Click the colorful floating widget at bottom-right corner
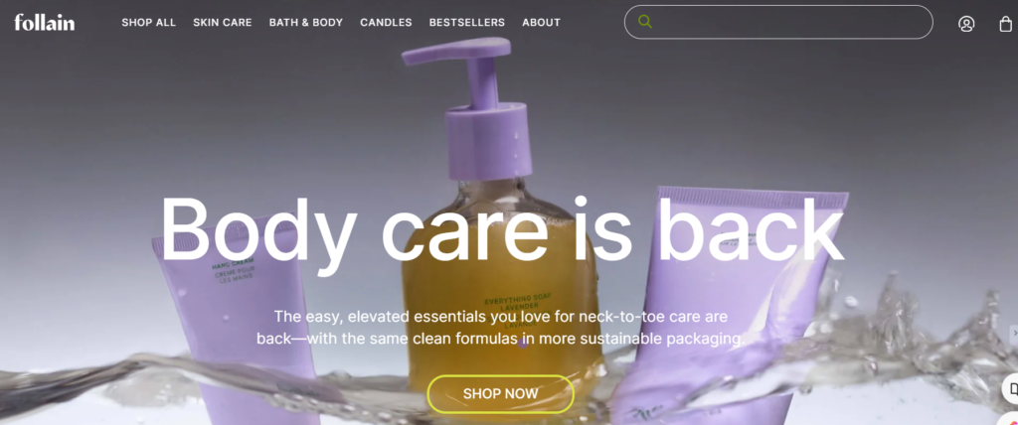The image size is (1018, 425). click(1012, 418)
